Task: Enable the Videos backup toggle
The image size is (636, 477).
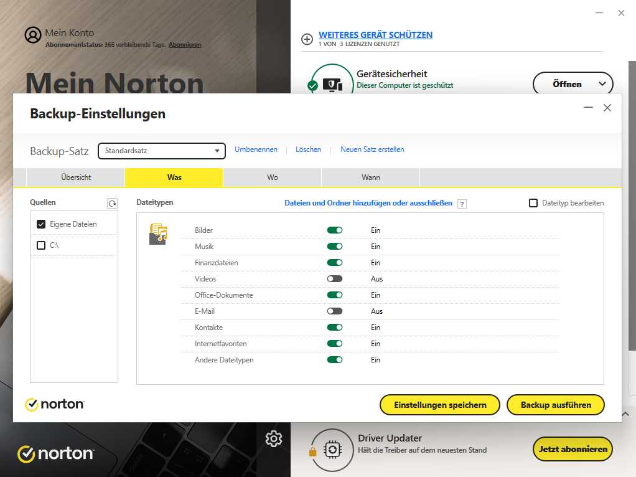Action: click(335, 278)
